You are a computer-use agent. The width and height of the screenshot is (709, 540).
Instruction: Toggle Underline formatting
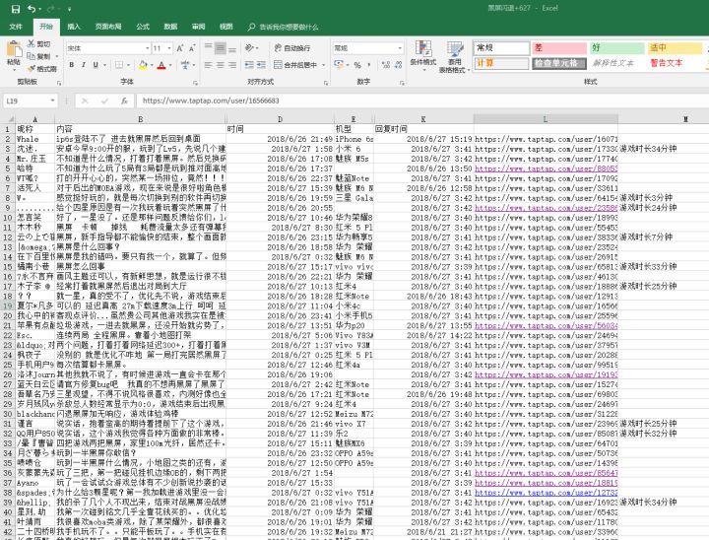pos(96,65)
